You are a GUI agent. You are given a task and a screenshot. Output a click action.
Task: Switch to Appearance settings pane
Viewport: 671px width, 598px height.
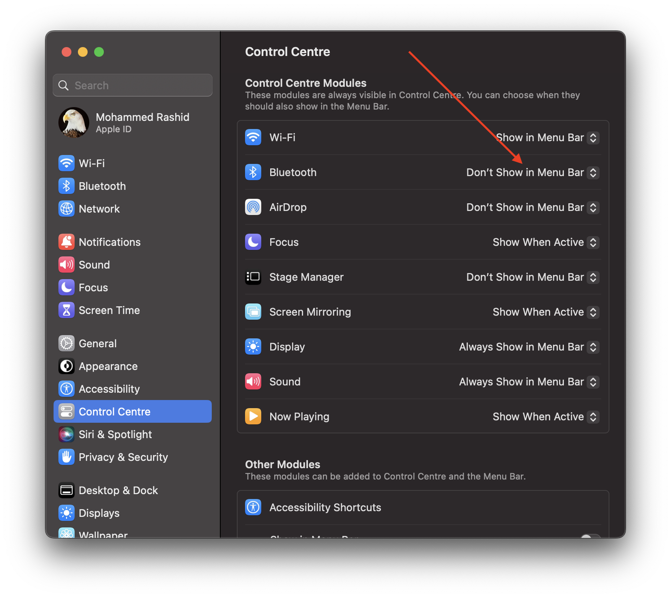coord(108,366)
